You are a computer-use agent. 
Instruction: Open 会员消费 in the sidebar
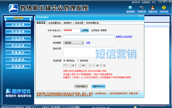pyautogui.click(x=18, y=39)
